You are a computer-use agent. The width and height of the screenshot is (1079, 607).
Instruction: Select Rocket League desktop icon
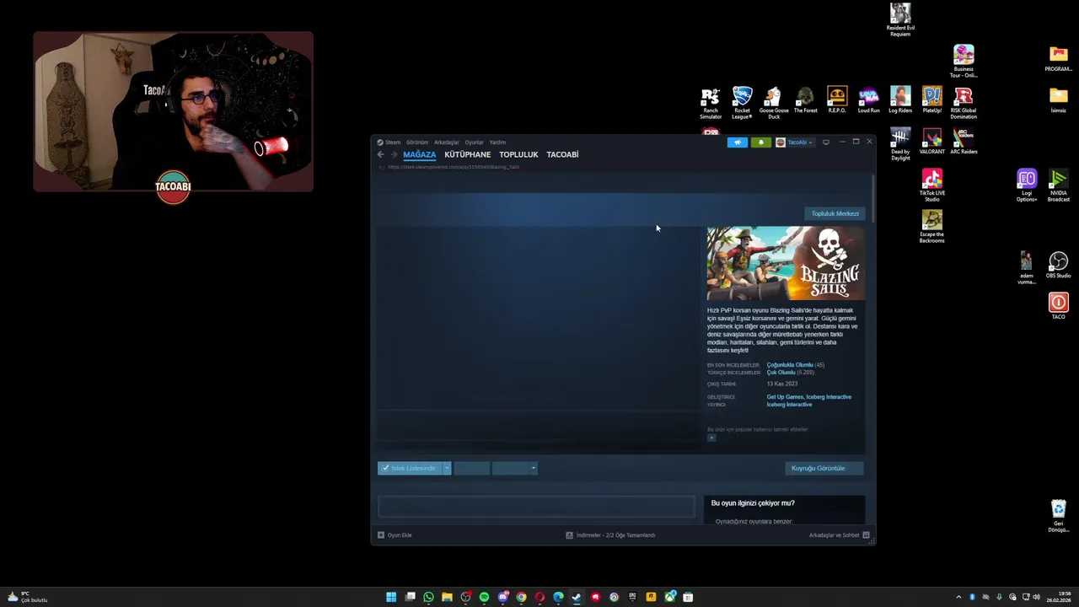pyautogui.click(x=742, y=103)
